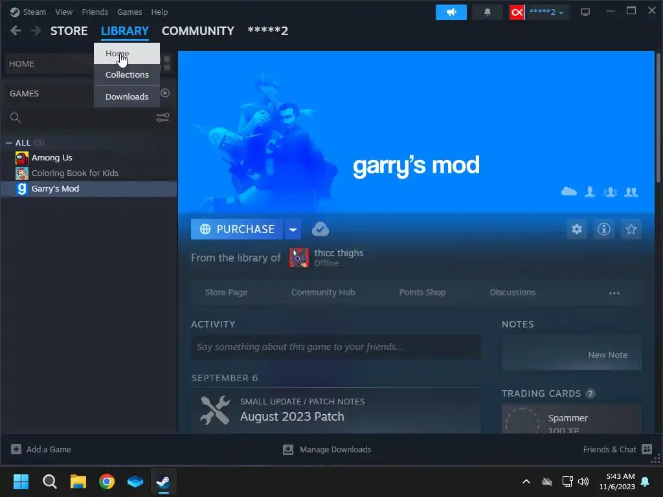Open the View menu
The image size is (663, 497).
pos(63,12)
